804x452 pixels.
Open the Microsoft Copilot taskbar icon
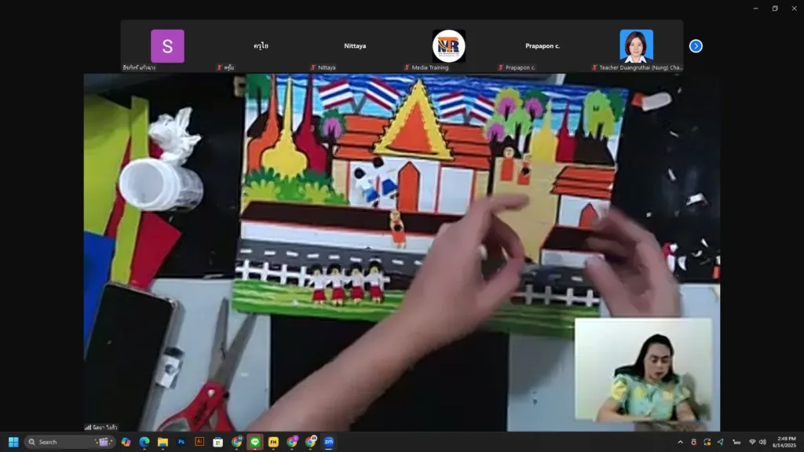pyautogui.click(x=126, y=442)
